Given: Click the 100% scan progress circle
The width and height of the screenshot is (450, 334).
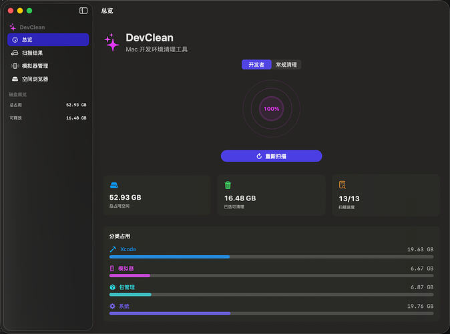Looking at the screenshot, I should click(271, 109).
